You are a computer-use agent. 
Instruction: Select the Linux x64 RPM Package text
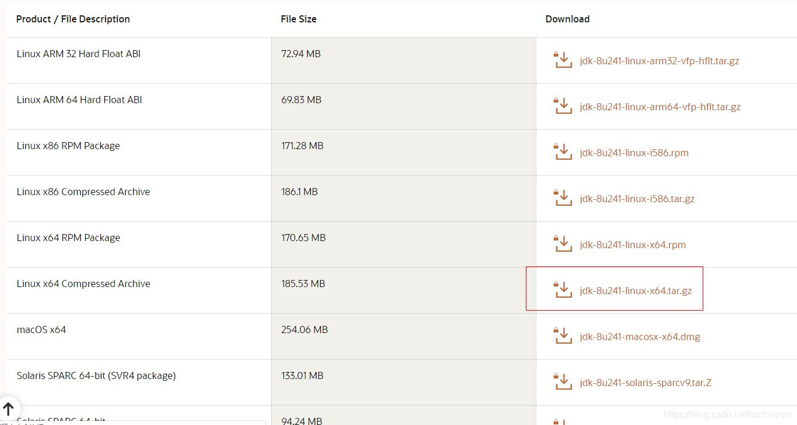point(68,238)
